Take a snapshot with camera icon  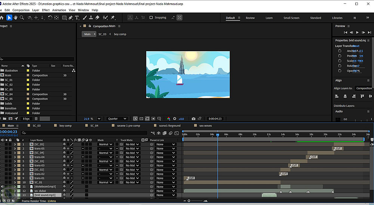pos(193,119)
